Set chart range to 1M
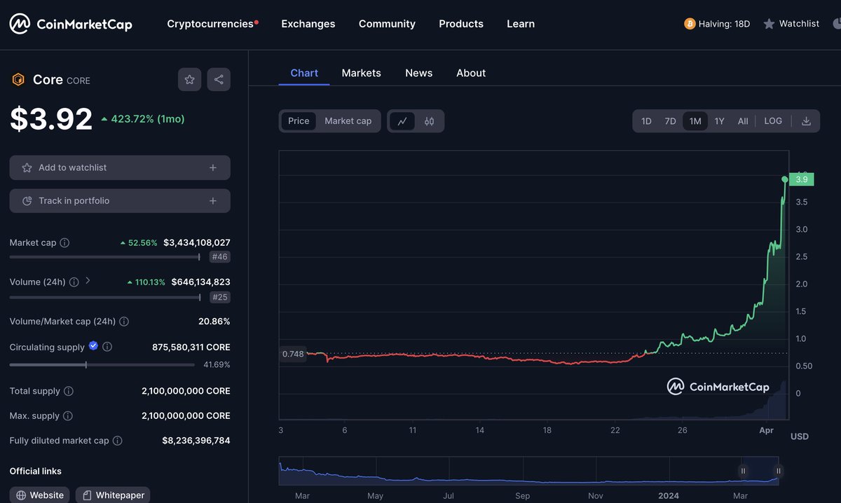The image size is (841, 503). point(695,121)
